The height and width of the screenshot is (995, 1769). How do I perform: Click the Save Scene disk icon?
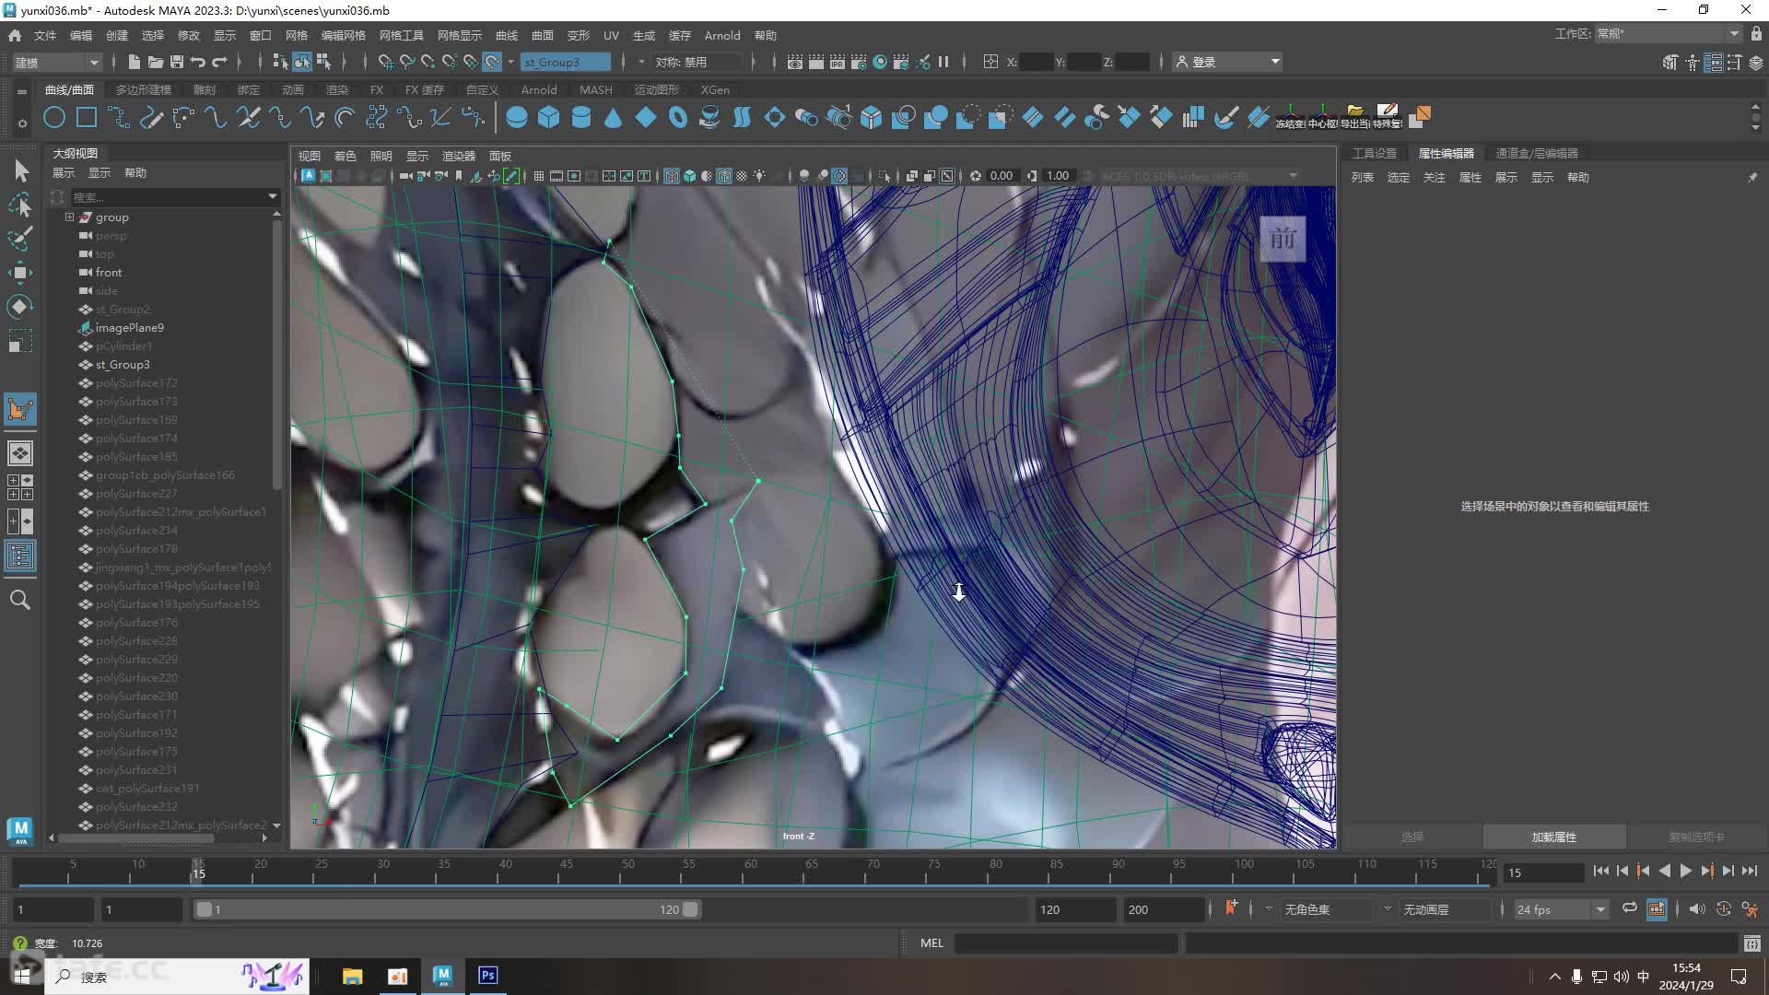177,62
